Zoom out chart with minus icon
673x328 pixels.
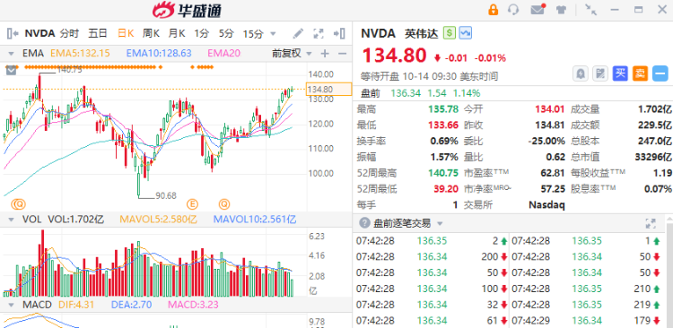coord(342,54)
